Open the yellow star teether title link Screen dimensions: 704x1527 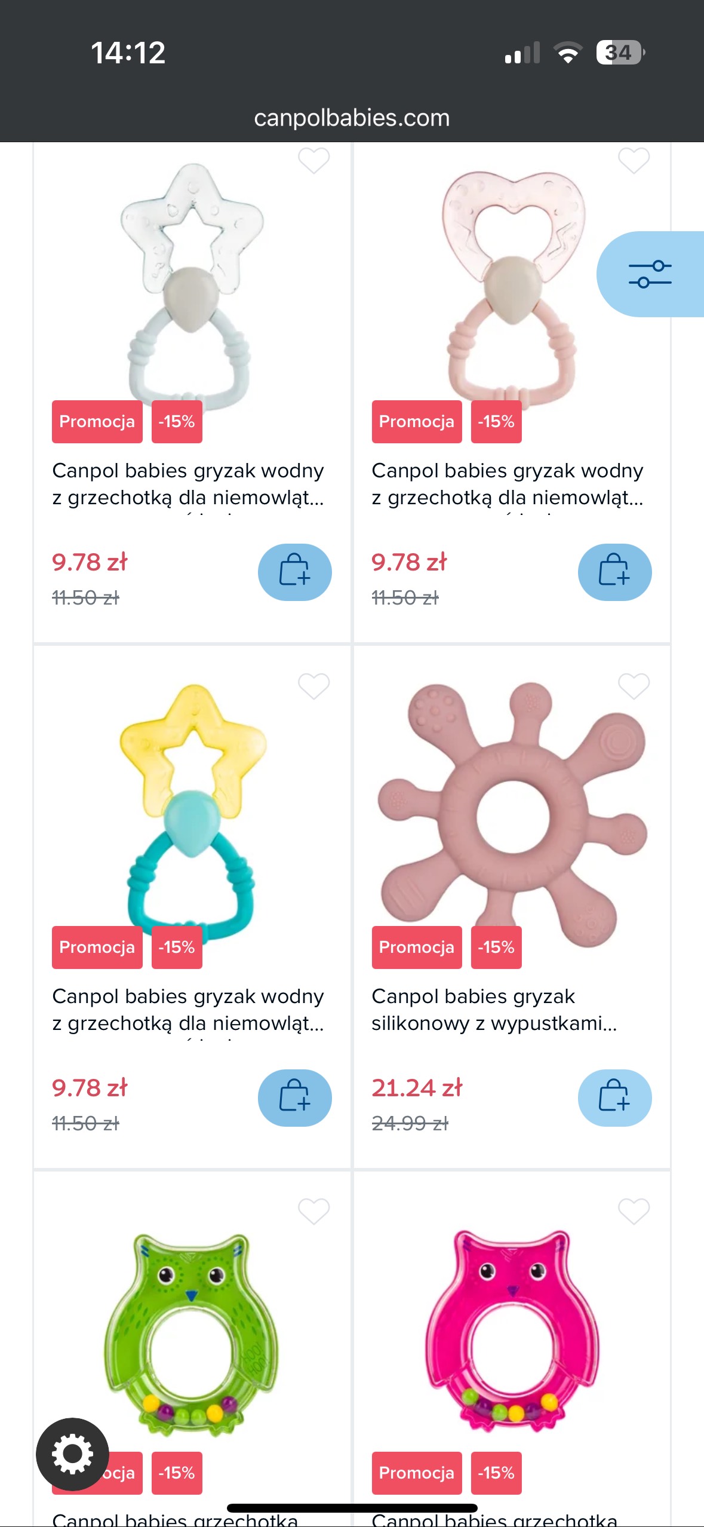pyautogui.click(x=187, y=1010)
